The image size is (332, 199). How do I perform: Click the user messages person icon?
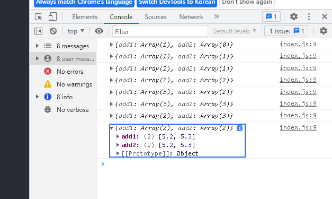[48, 58]
